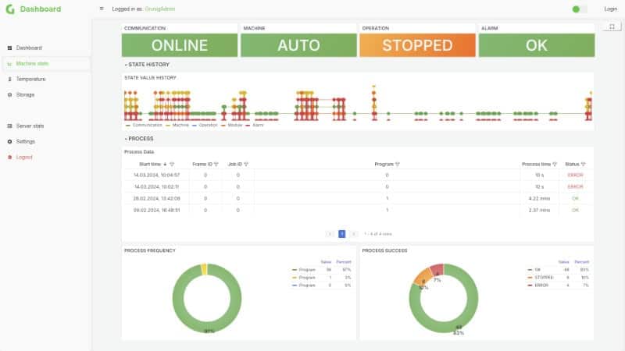The height and width of the screenshot is (351, 625).
Task: Go to page 1 in pagination
Action: (341, 234)
